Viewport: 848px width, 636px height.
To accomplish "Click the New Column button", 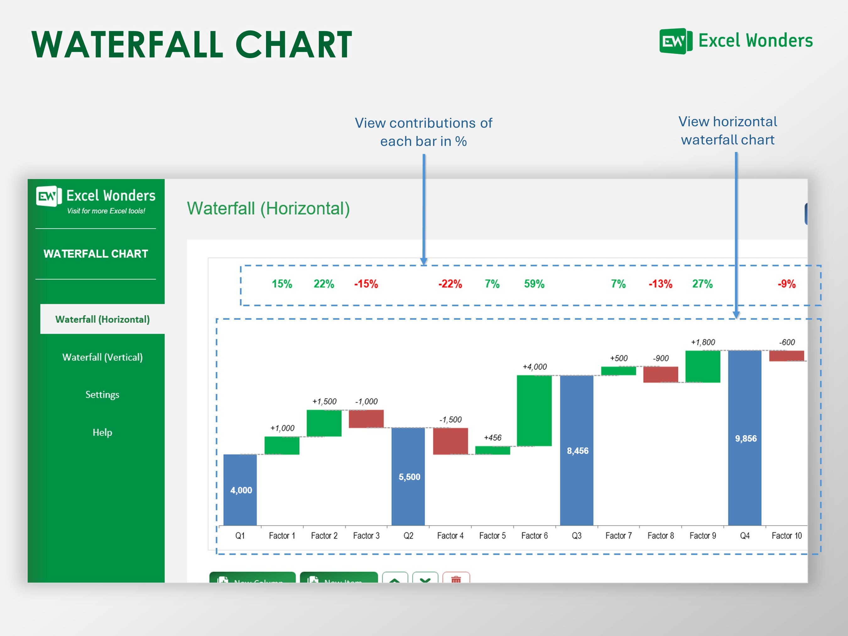I will [252, 577].
